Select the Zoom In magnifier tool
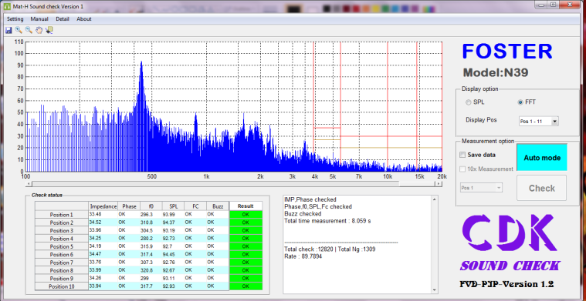The width and height of the screenshot is (586, 301). 19,30
